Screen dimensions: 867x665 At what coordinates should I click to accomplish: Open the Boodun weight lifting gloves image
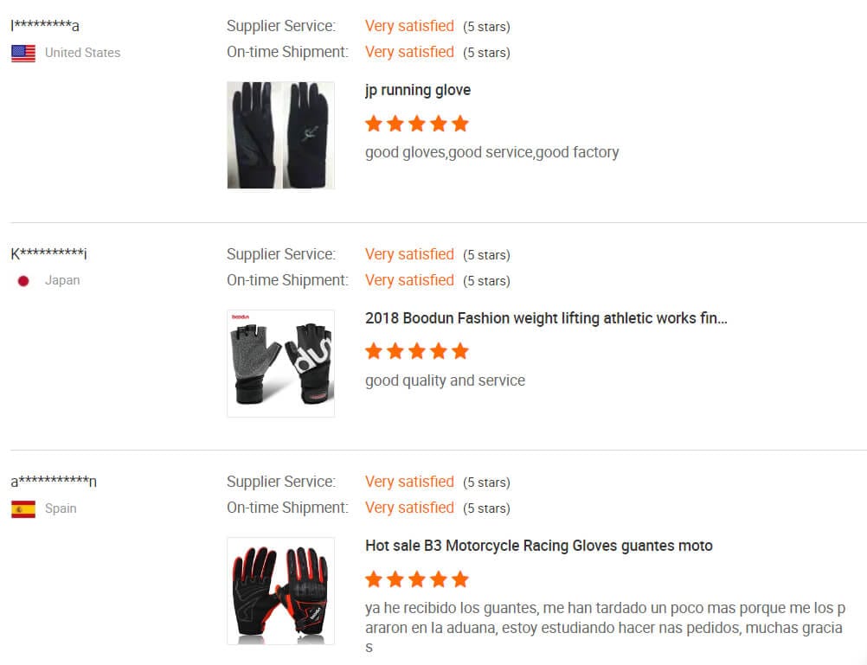pos(281,363)
